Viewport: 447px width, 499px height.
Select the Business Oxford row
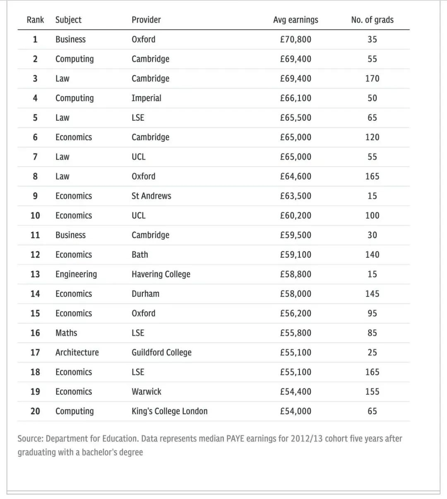[214, 39]
